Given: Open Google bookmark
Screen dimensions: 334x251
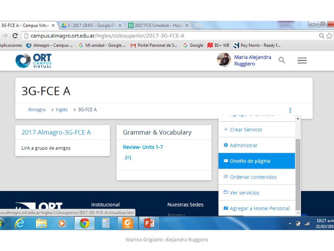Looking at the screenshot, I should coord(193,45).
